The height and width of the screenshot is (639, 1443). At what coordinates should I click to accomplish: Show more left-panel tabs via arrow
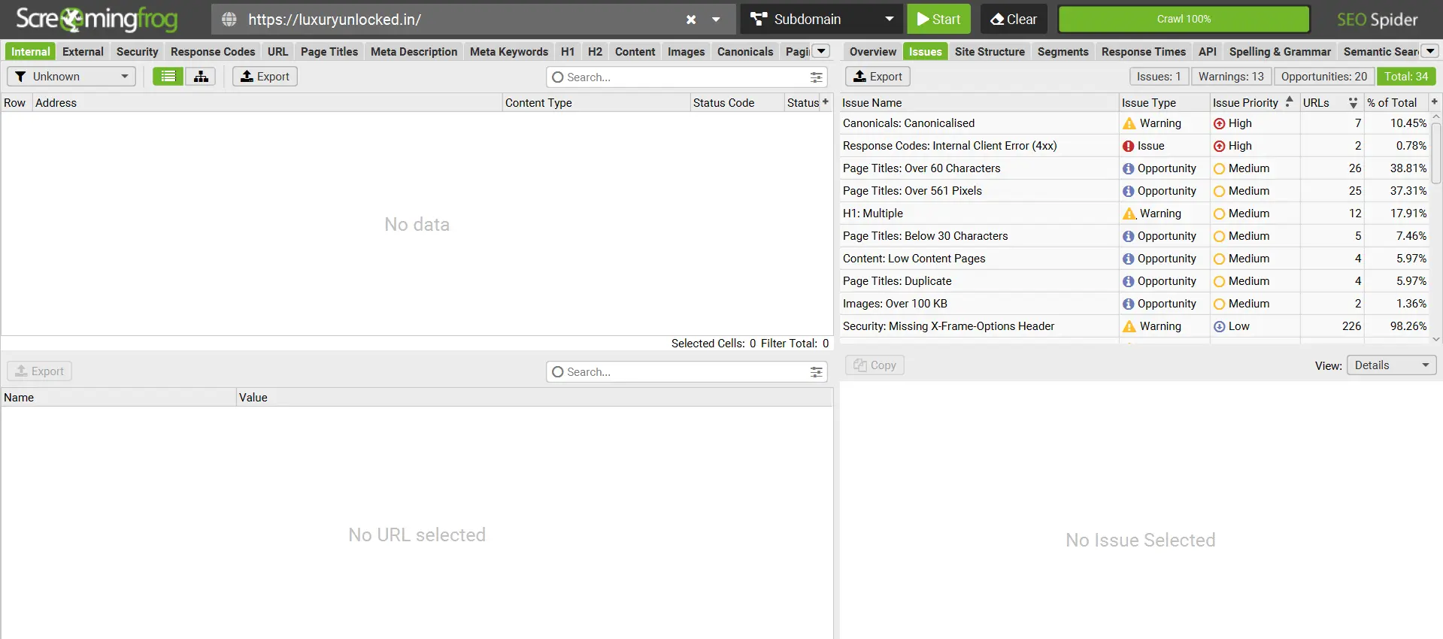(822, 51)
